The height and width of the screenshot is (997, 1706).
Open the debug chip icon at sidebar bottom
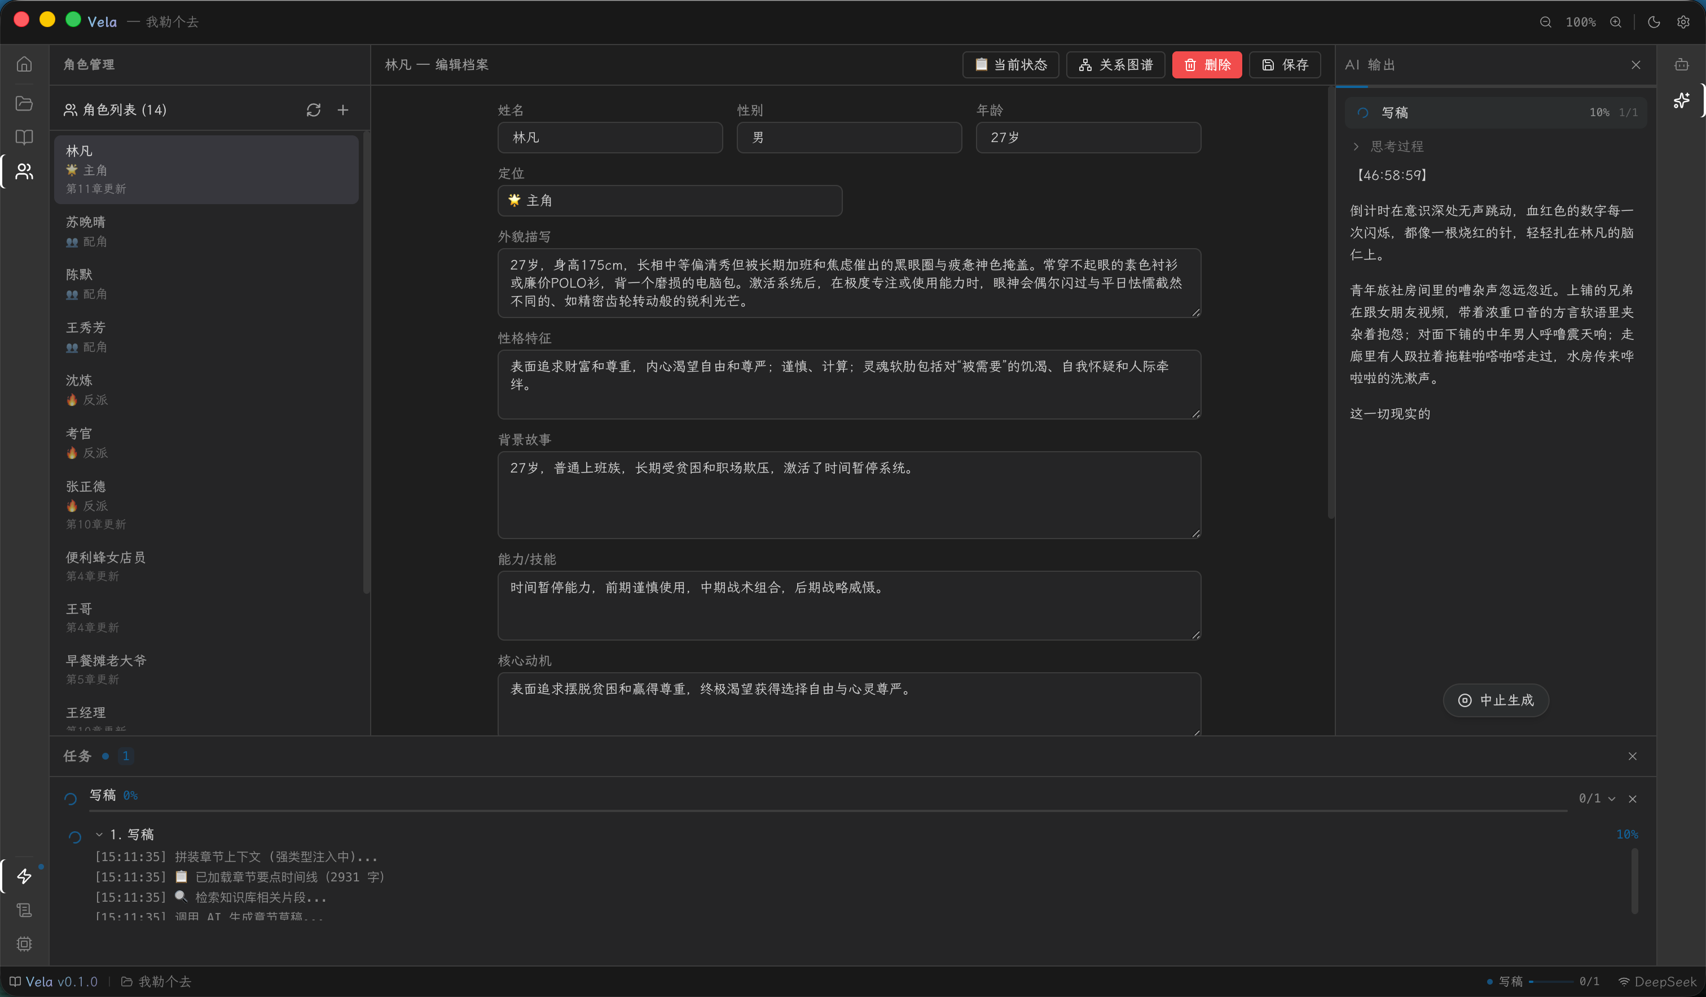point(24,943)
